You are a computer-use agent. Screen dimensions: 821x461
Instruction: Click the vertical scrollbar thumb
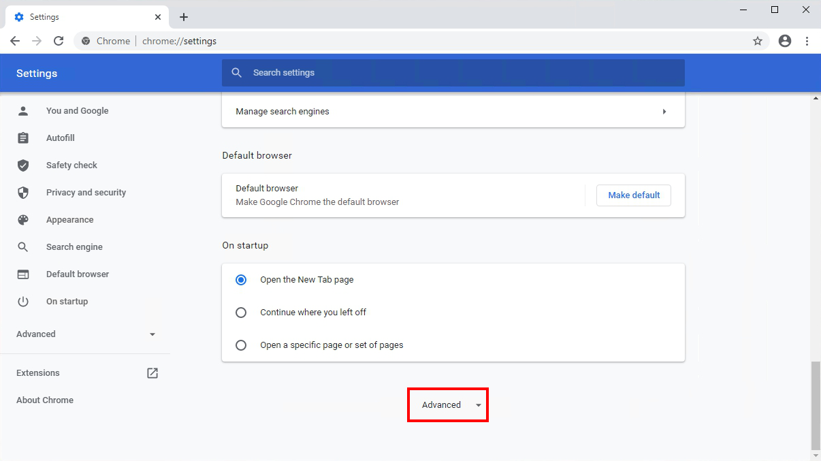816,402
